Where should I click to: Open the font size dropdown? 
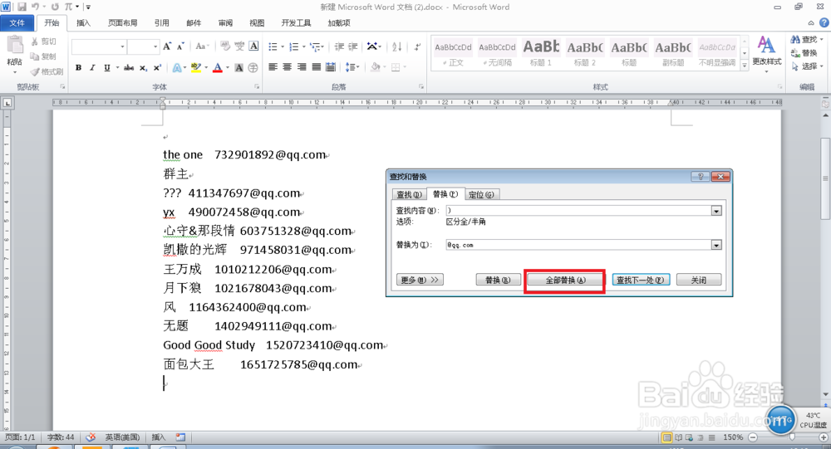[x=155, y=46]
